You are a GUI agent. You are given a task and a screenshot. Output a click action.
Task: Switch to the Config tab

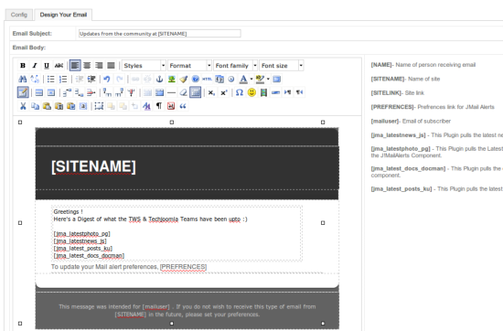(19, 15)
